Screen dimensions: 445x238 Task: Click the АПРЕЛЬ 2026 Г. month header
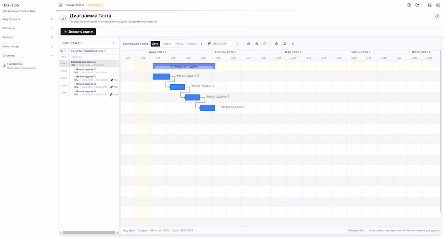(226, 52)
